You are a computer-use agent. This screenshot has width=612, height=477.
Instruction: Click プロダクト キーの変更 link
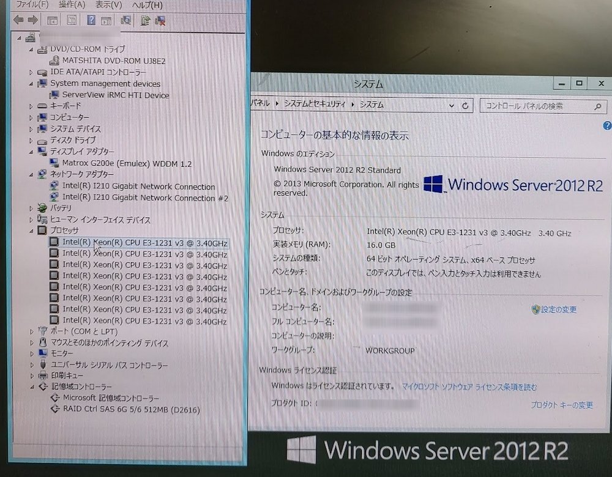coord(562,405)
